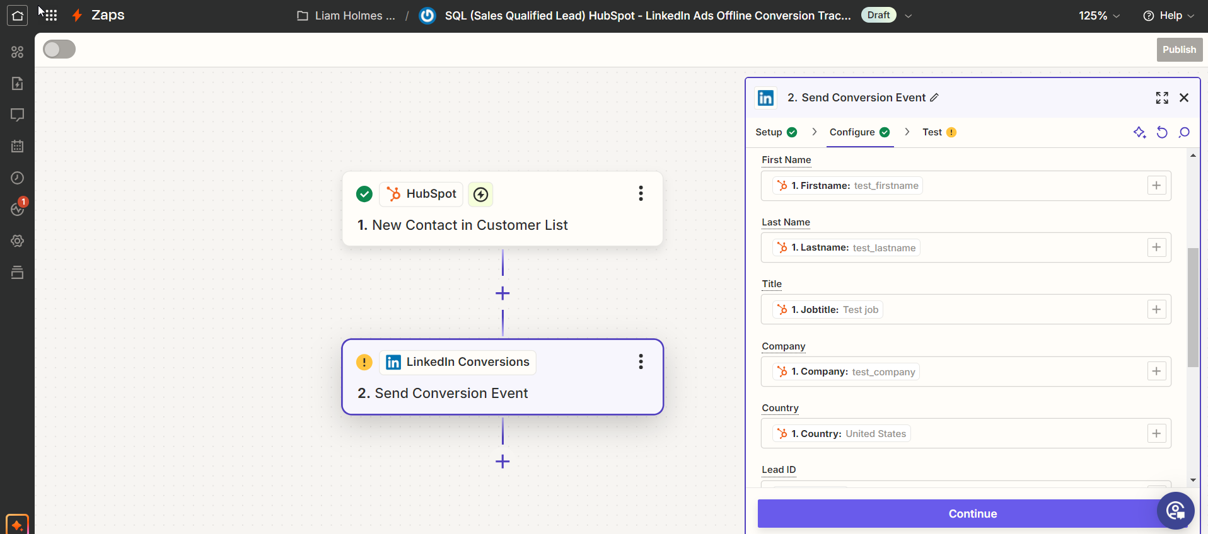Image resolution: width=1208 pixels, height=534 pixels.
Task: Open the 125% zoom level dropdown
Action: tap(1099, 16)
